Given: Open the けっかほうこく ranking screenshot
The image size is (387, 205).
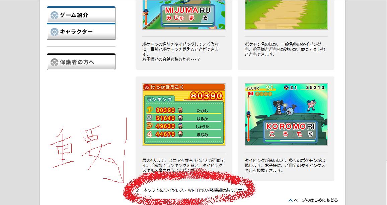Looking at the screenshot, I should (184, 115).
